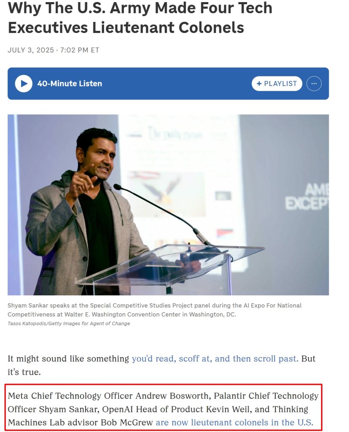Follow the "are now lieutenant colonels" link
349x432 pixels.
[x=234, y=422]
